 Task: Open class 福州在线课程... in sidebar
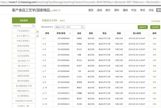pos(24,81)
